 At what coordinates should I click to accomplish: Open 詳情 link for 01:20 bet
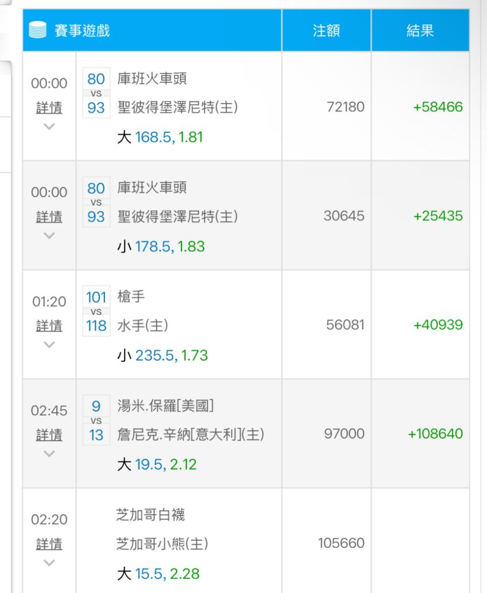[x=49, y=326]
